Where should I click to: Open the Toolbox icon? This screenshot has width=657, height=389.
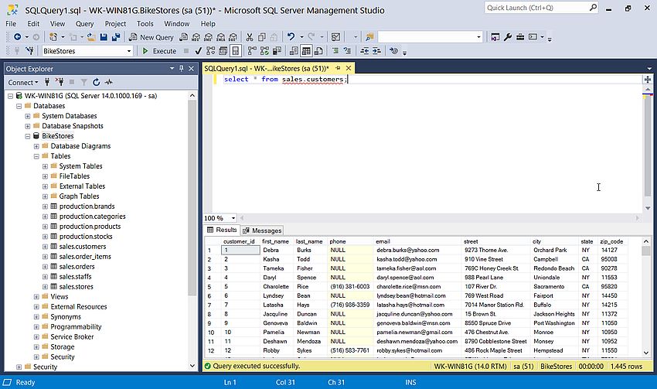point(520,37)
